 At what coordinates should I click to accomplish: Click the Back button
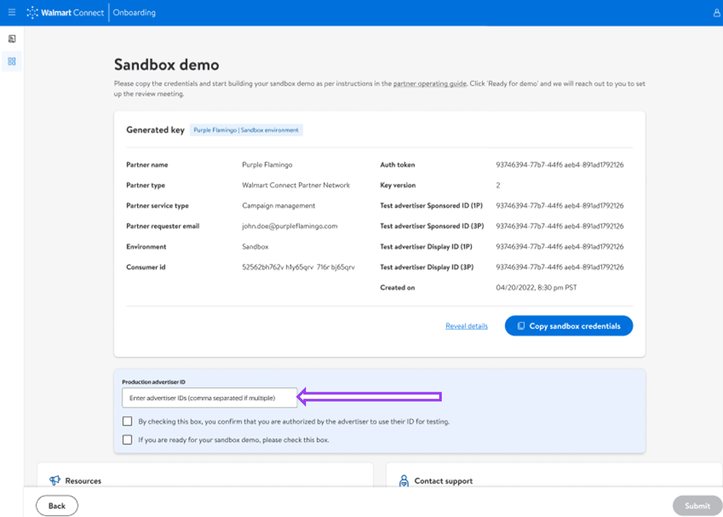[x=57, y=506]
